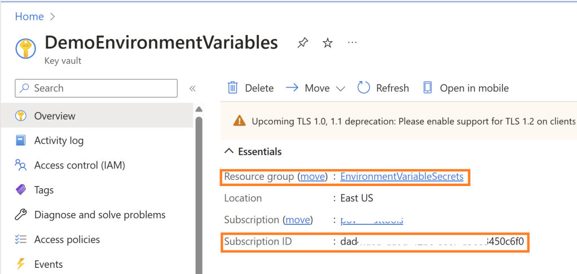The width and height of the screenshot is (577, 274).
Task: Click the move link beside Subscription
Action: click(298, 220)
